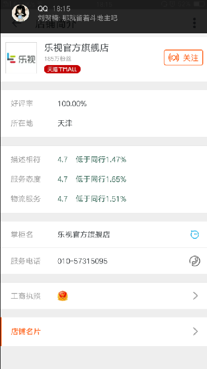
Task: Tap the business license badge icon
Action: point(62,296)
